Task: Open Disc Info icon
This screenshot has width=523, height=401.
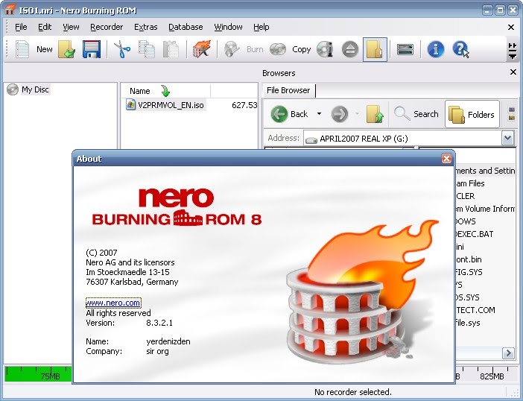Action: [325, 49]
